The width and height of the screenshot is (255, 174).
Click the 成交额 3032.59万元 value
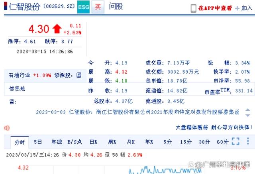[x=183, y=72]
